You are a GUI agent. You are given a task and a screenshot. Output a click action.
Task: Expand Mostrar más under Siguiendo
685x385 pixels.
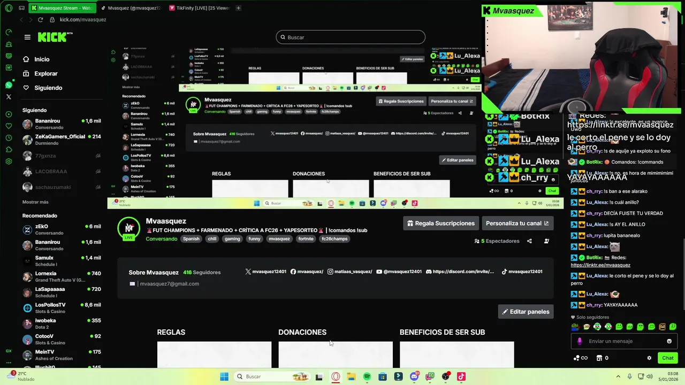[35, 202]
